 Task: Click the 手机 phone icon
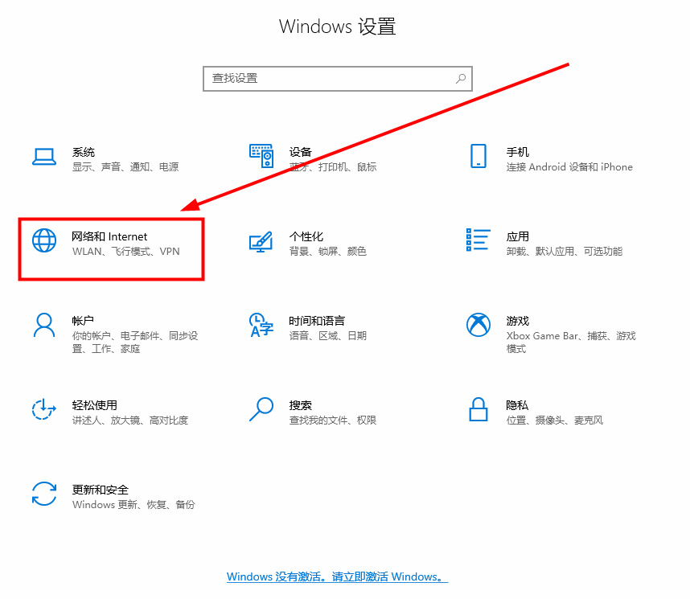pos(478,156)
